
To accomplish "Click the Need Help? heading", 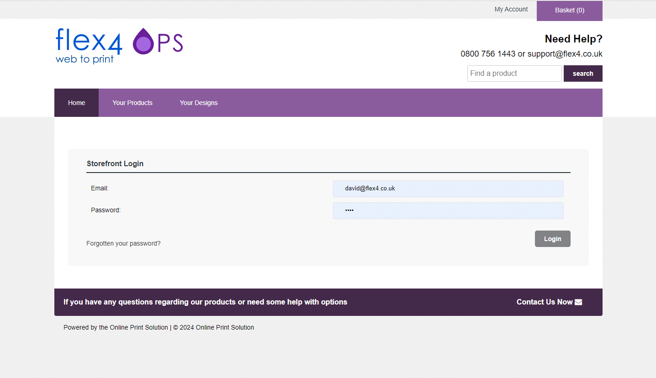I will pyautogui.click(x=574, y=39).
